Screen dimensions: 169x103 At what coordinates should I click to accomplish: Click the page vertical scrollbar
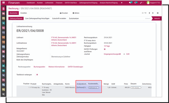161,35
